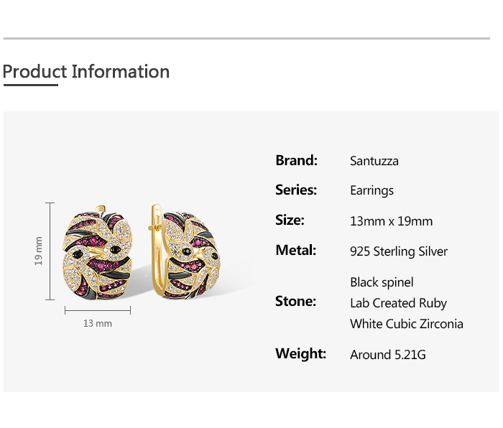Click the Product Information heading
The height and width of the screenshot is (428, 503).
pos(86,72)
